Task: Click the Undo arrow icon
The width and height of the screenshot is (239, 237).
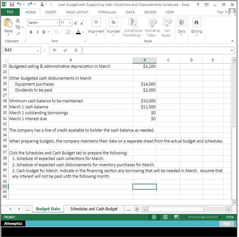Action: click(19, 4)
